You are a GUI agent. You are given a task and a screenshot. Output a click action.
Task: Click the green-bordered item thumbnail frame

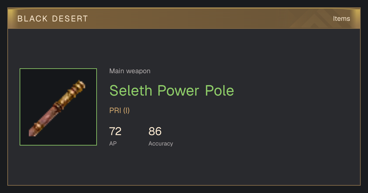(x=58, y=107)
